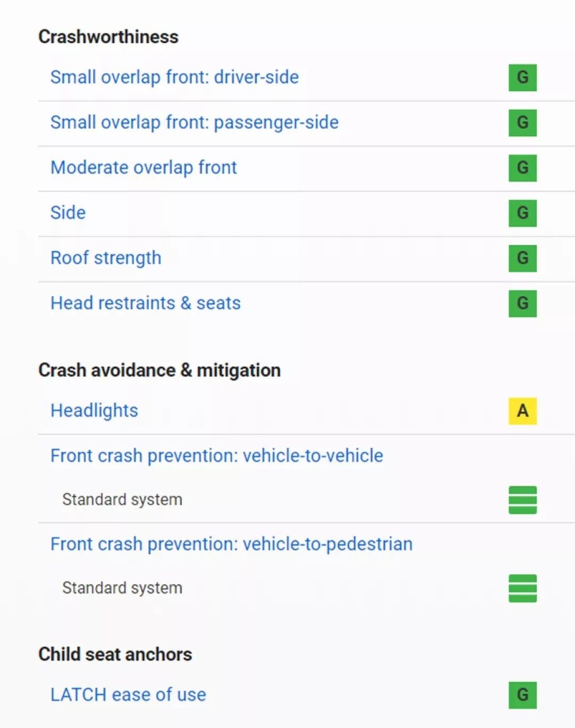
Task: Open the Headlights rating link
Action: tap(94, 411)
